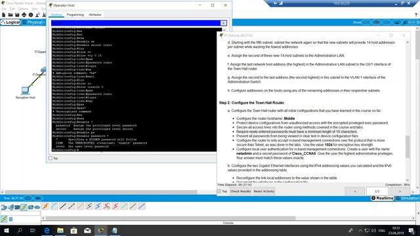Open File Explorer from the taskbar
420x236 pixels.
tap(60, 230)
